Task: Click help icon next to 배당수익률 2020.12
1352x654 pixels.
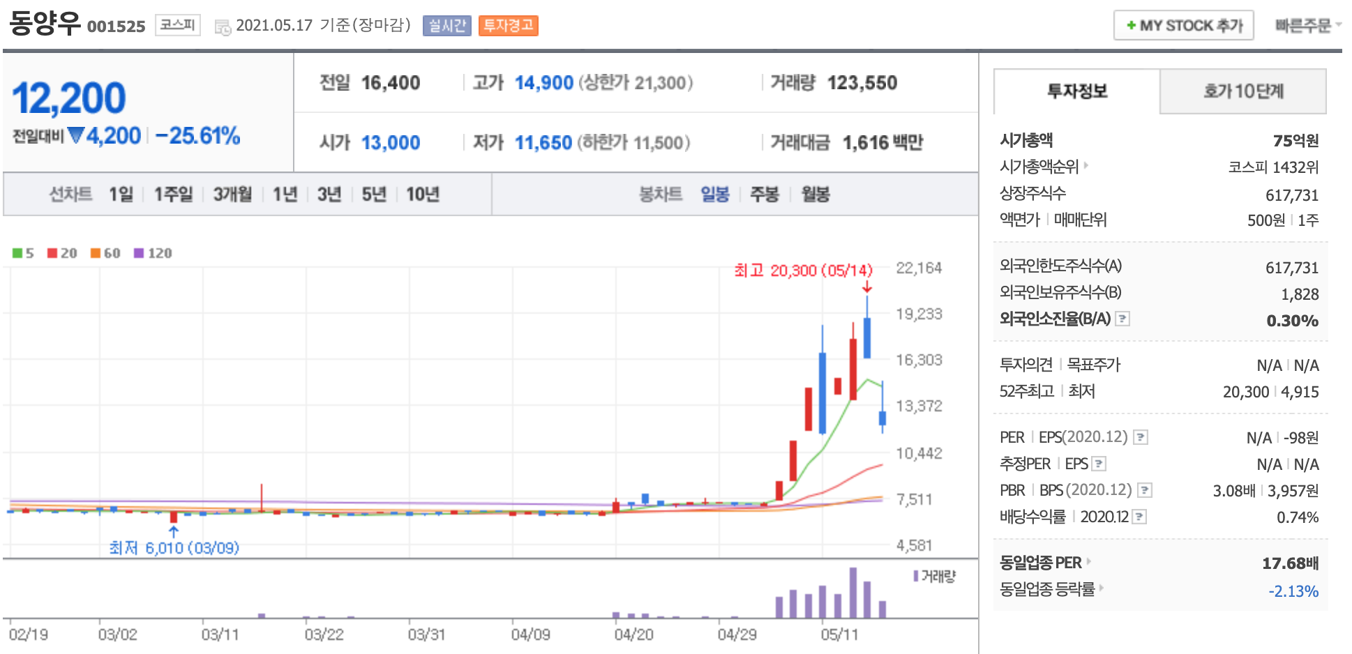Action: coord(1139,517)
